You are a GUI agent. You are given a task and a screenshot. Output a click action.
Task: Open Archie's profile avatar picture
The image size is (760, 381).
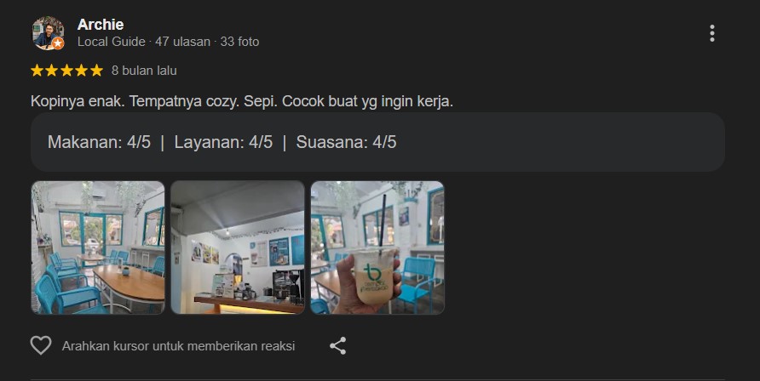click(x=48, y=33)
